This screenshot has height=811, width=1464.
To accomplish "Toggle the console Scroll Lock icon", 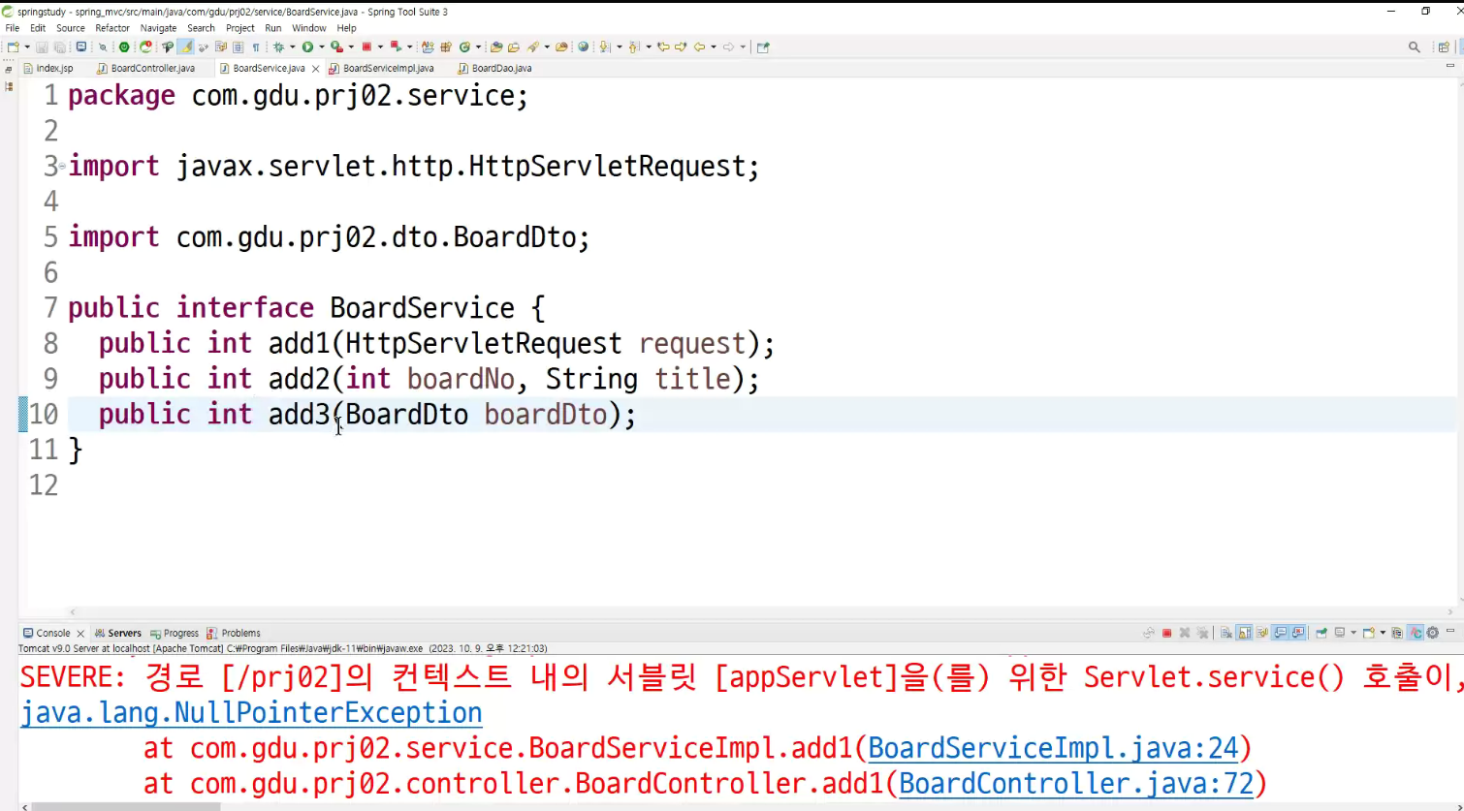I will (x=1244, y=633).
